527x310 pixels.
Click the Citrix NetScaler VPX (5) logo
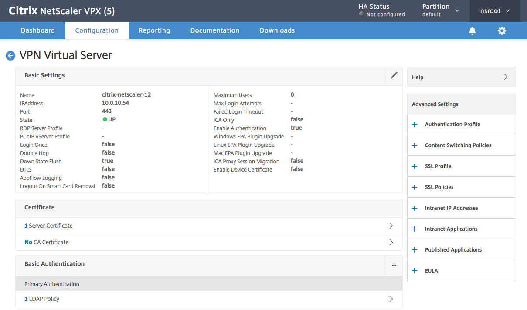tap(61, 11)
